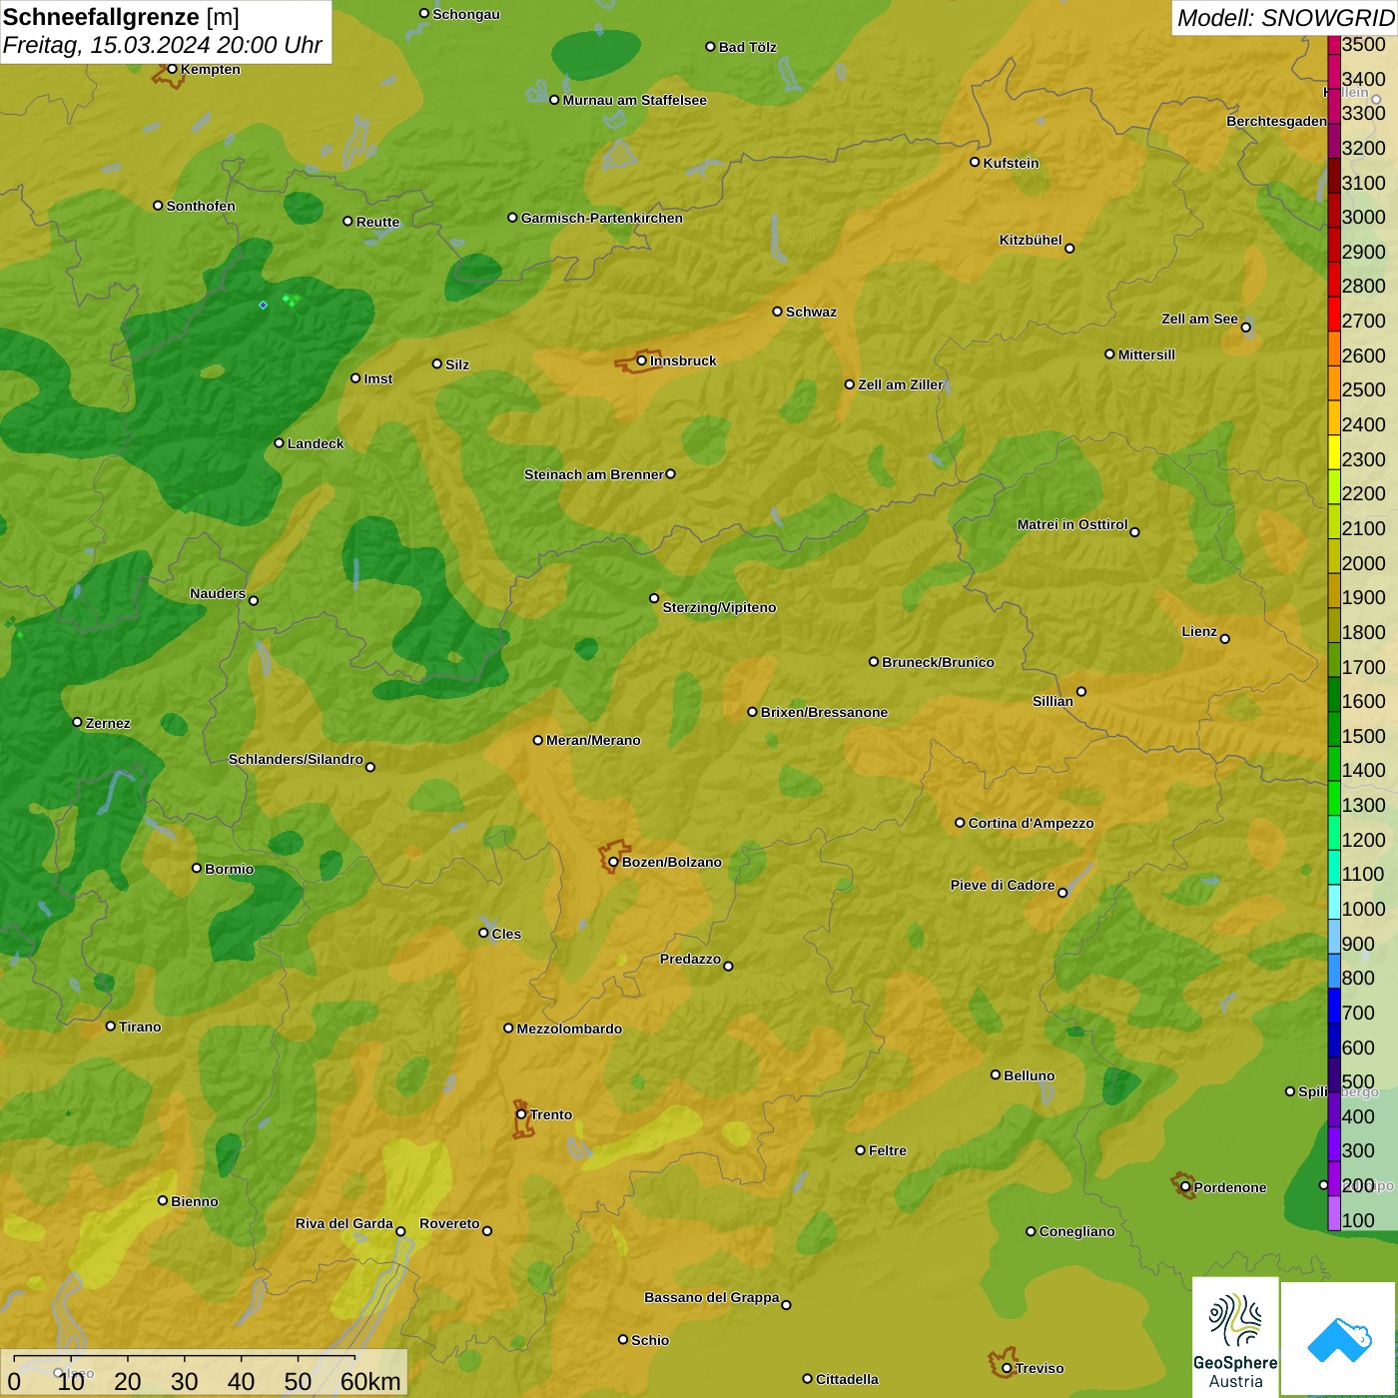Click the Bassano del Grappa label
This screenshot has height=1398, width=1398.
712,1297
